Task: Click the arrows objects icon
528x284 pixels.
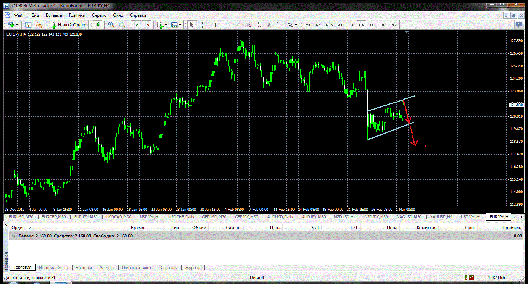Action: [290, 25]
